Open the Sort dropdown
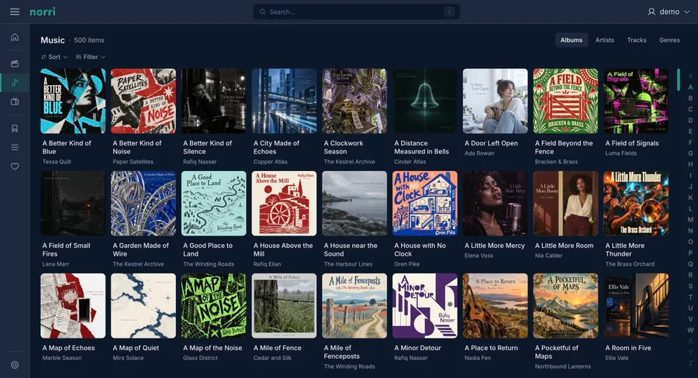Screen dimensions: 698x378 point(54,57)
